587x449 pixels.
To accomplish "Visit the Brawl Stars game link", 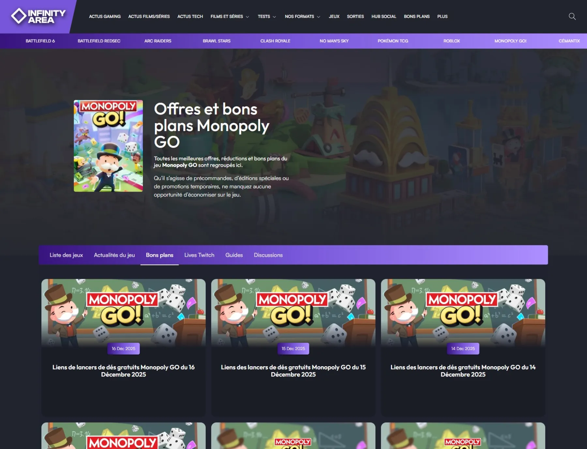I will tap(217, 41).
